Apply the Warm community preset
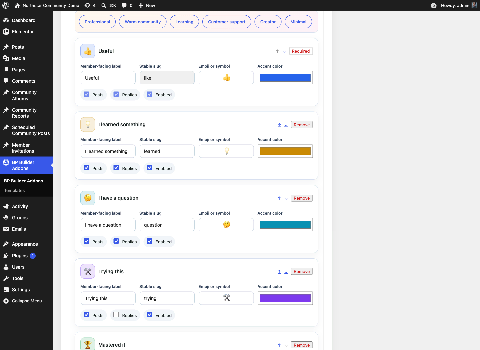 (x=143, y=22)
